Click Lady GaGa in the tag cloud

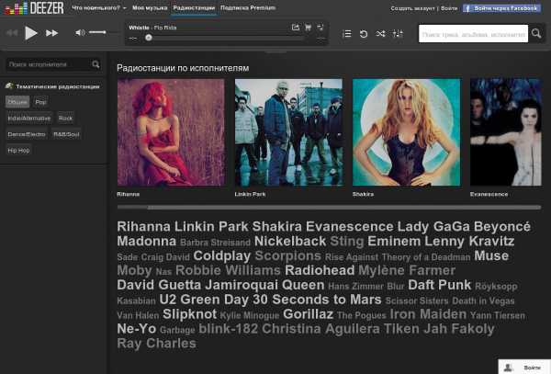[433, 227]
